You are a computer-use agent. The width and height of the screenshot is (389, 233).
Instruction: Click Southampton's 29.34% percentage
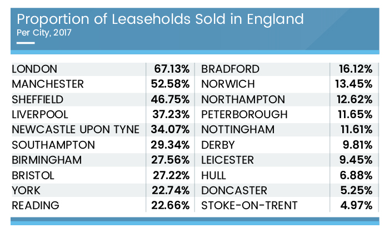point(171,145)
